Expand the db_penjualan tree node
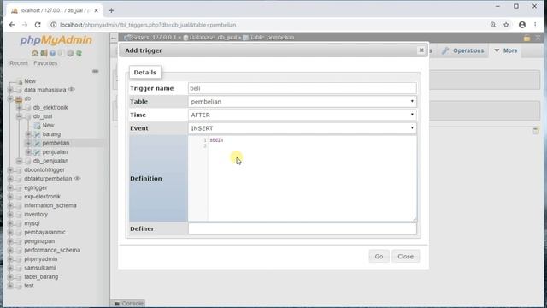 [19, 161]
